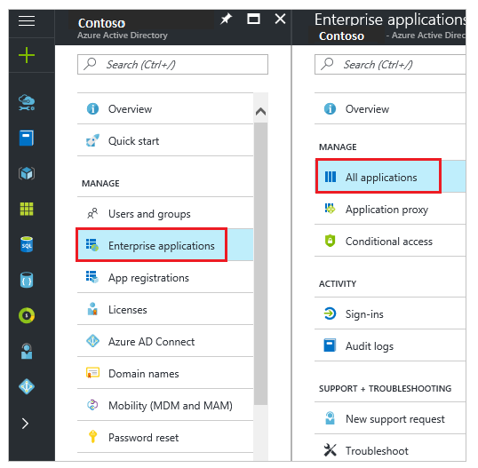The image size is (478, 468).
Task: Open Overview in Enterprise applications blade
Action: (390, 108)
